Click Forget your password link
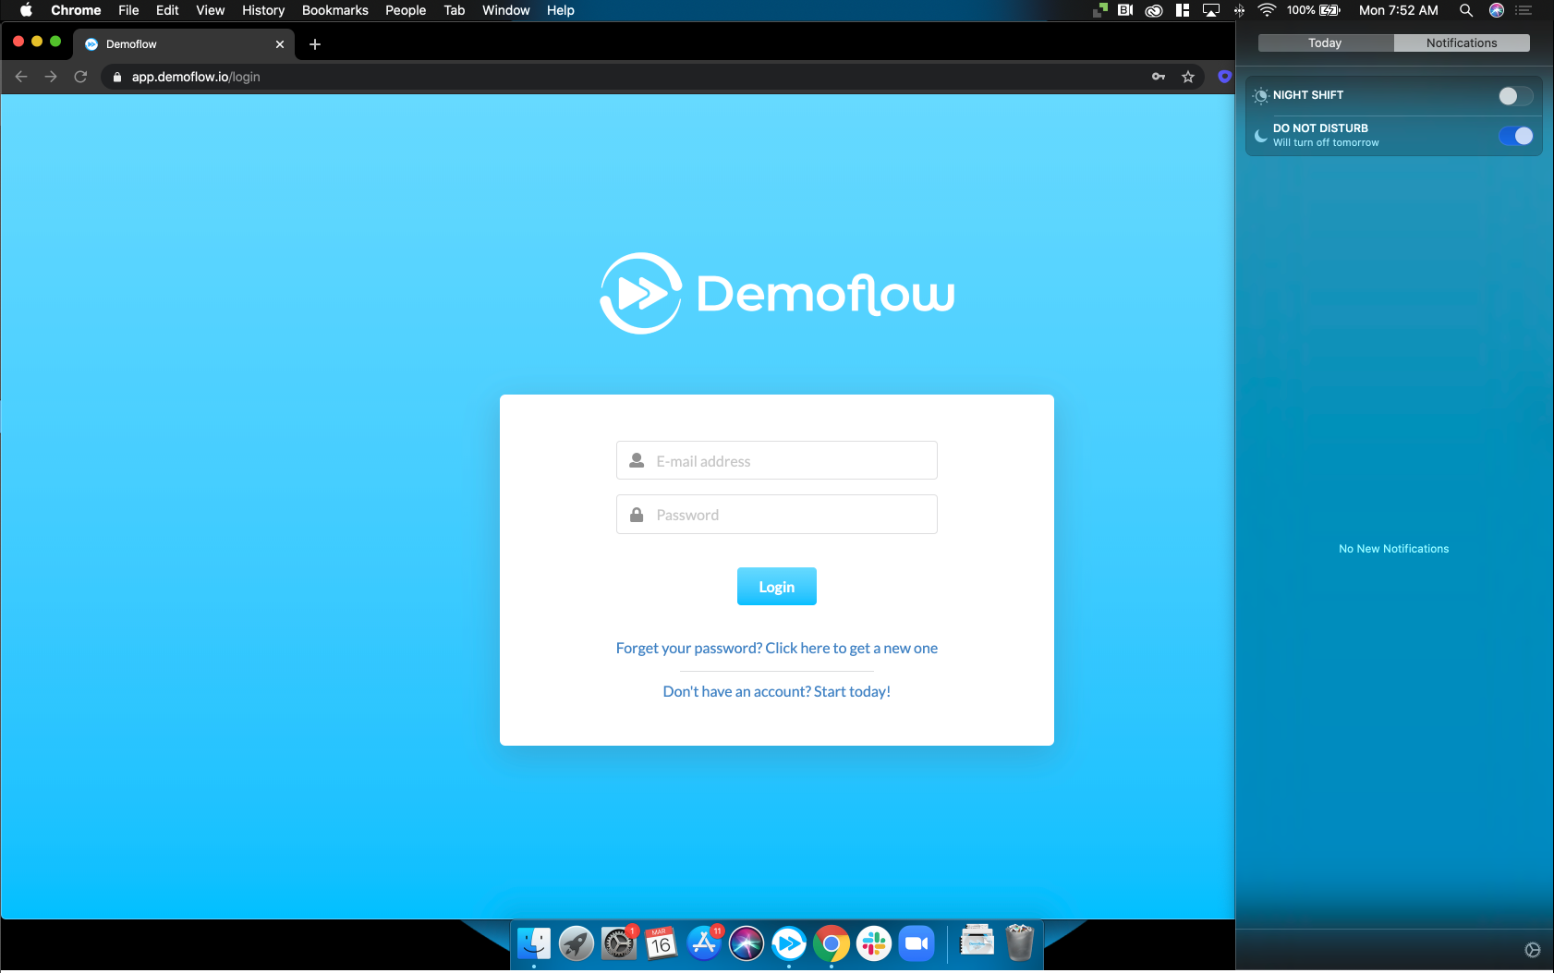The width and height of the screenshot is (1554, 973). (777, 648)
